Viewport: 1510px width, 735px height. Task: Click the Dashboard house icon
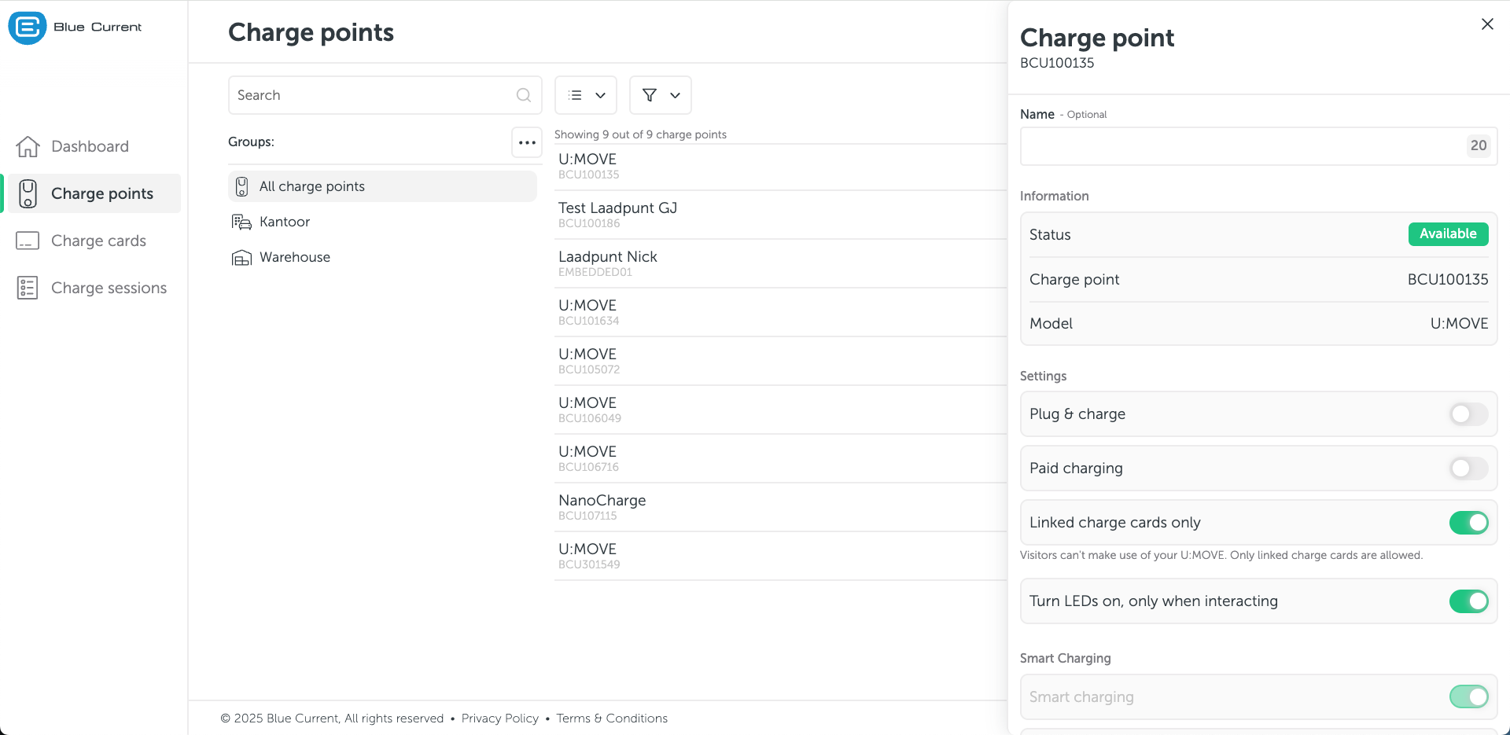28,146
